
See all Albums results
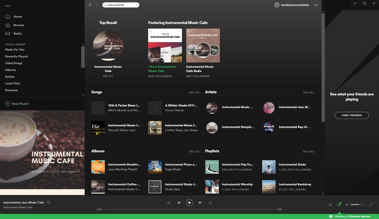coord(195,152)
